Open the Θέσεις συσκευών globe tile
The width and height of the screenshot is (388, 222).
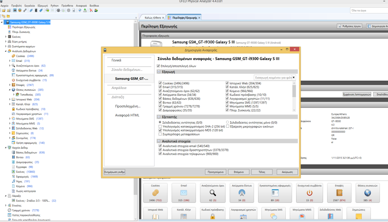(x=367, y=193)
